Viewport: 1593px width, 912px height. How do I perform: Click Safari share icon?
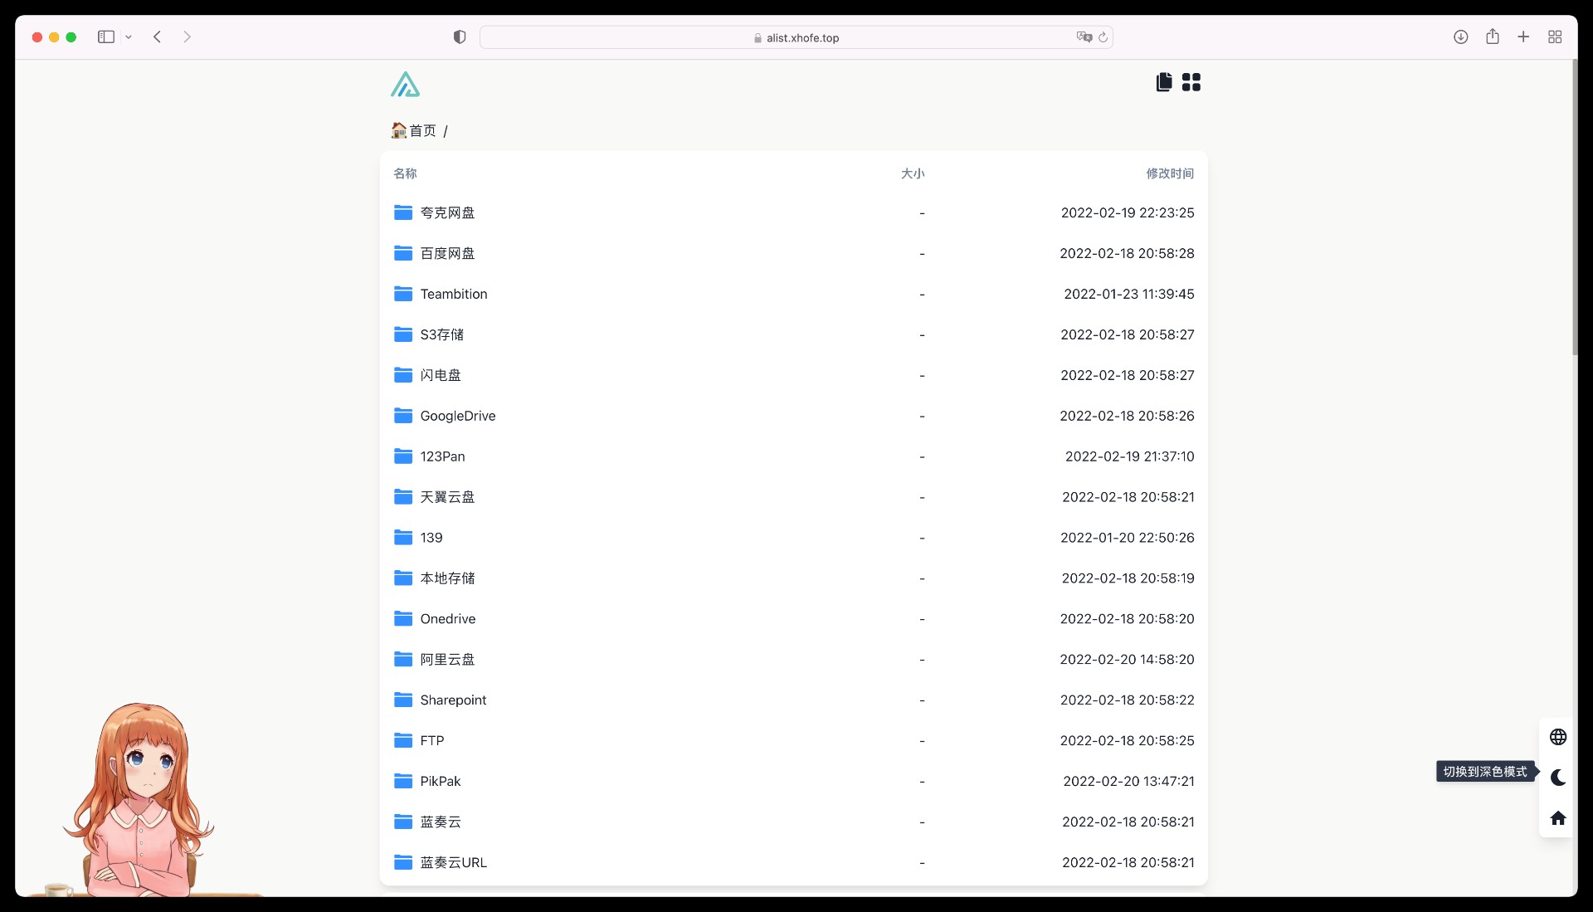tap(1492, 37)
